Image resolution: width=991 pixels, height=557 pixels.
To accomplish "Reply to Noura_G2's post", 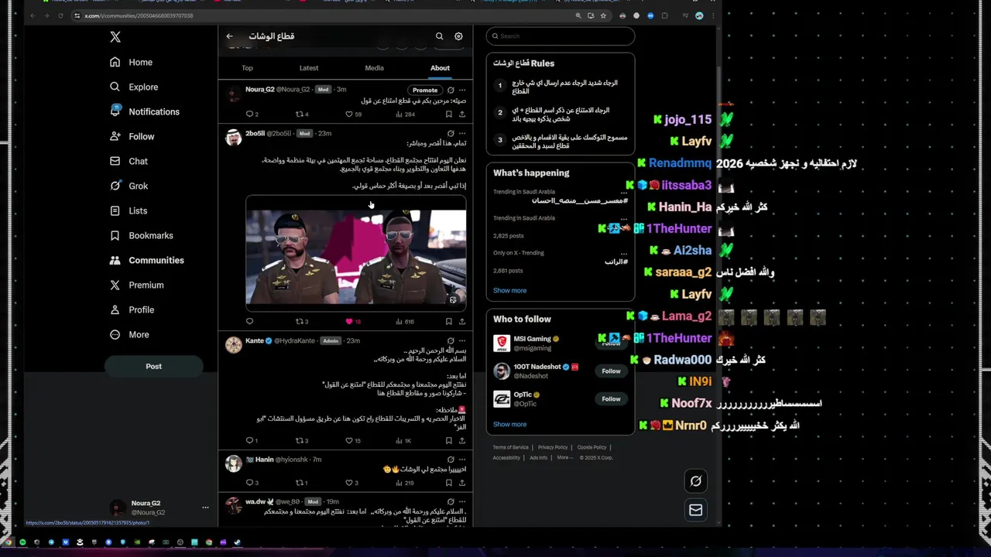I will (x=249, y=114).
